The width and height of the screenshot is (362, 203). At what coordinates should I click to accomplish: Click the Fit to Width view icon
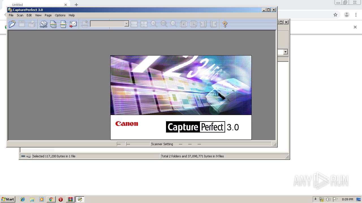click(134, 24)
